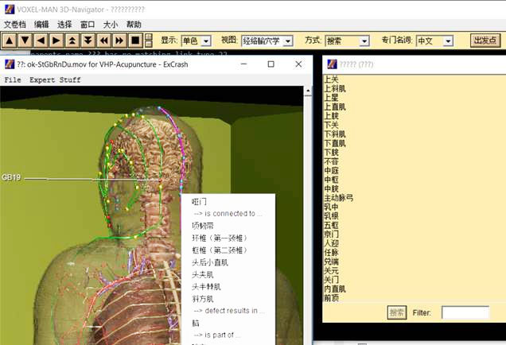Close the ExCrash window
Image resolution: width=506 pixels, height=345 pixels.
click(x=298, y=64)
